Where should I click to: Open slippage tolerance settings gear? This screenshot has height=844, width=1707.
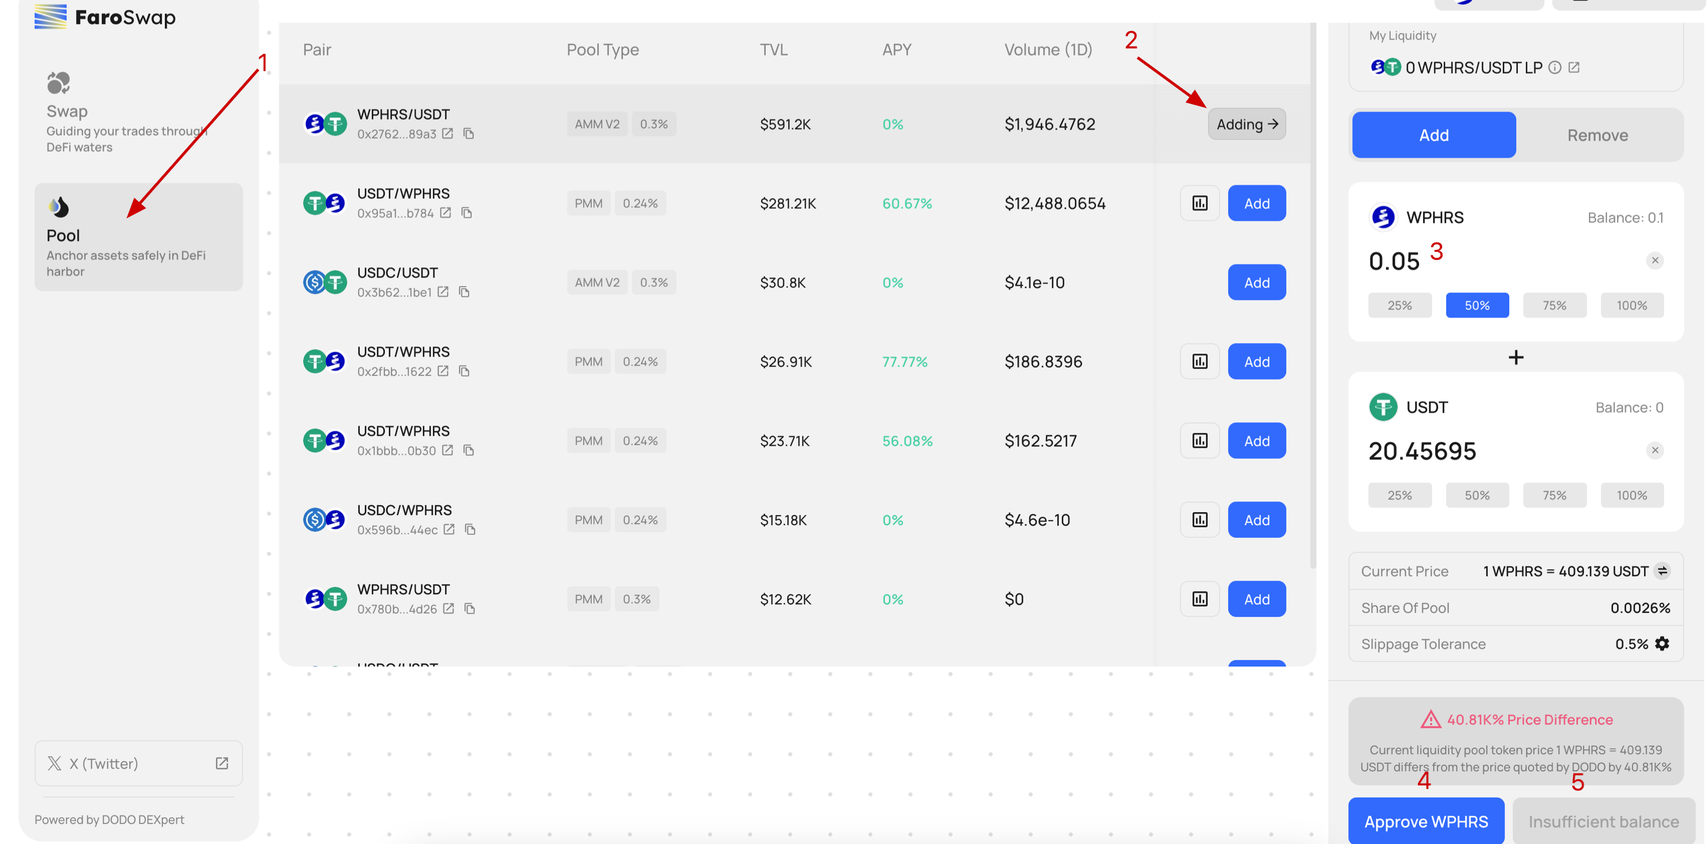click(1662, 644)
